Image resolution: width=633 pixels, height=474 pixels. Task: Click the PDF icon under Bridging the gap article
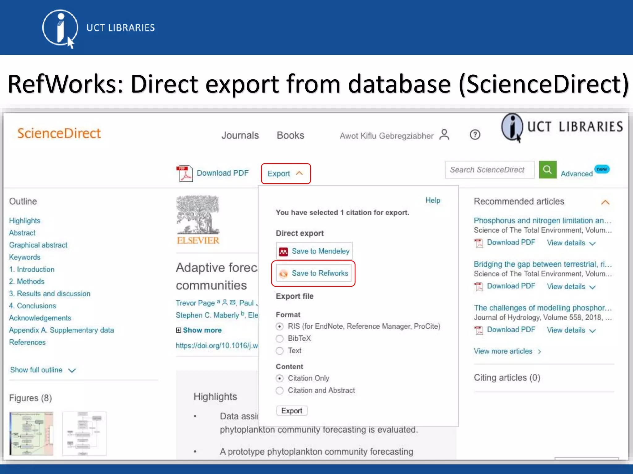point(479,286)
